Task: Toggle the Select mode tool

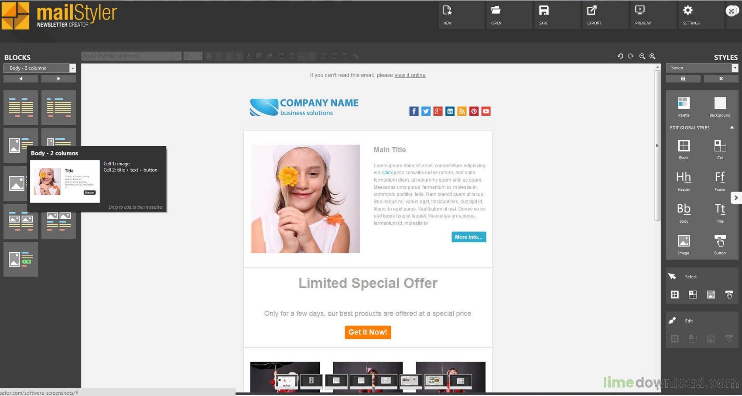Action: click(x=672, y=276)
